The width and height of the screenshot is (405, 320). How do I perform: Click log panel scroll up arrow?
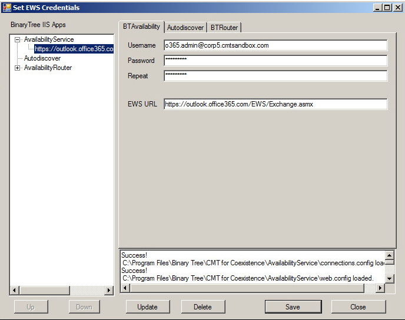[x=390, y=255]
